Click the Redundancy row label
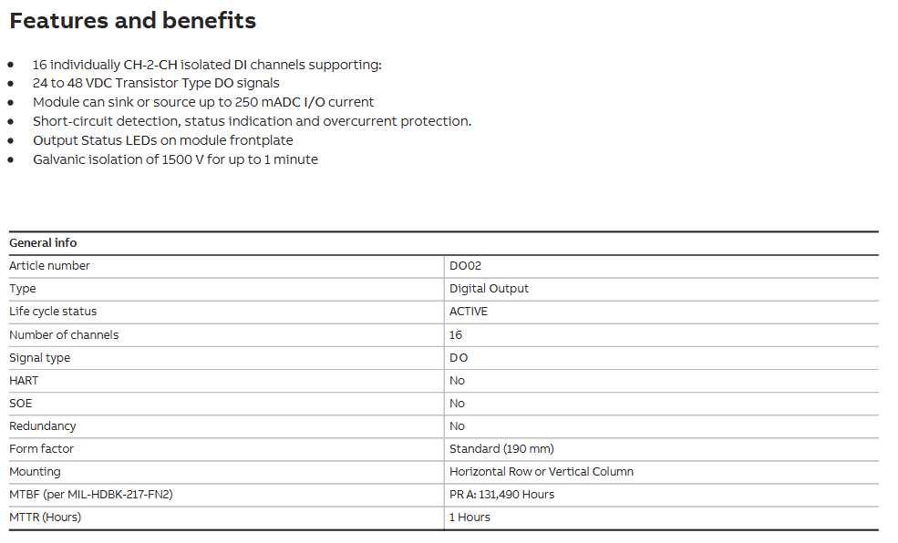The height and width of the screenshot is (543, 898). (x=43, y=426)
